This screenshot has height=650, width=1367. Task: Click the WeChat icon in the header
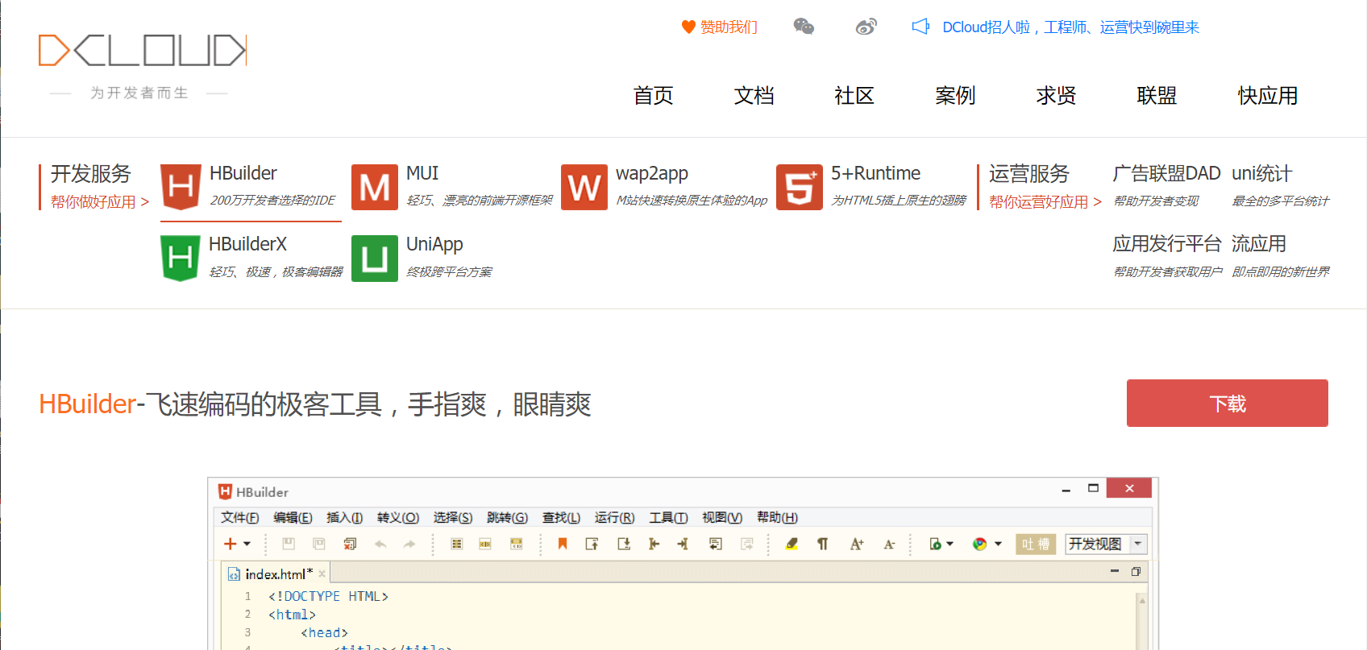804,27
